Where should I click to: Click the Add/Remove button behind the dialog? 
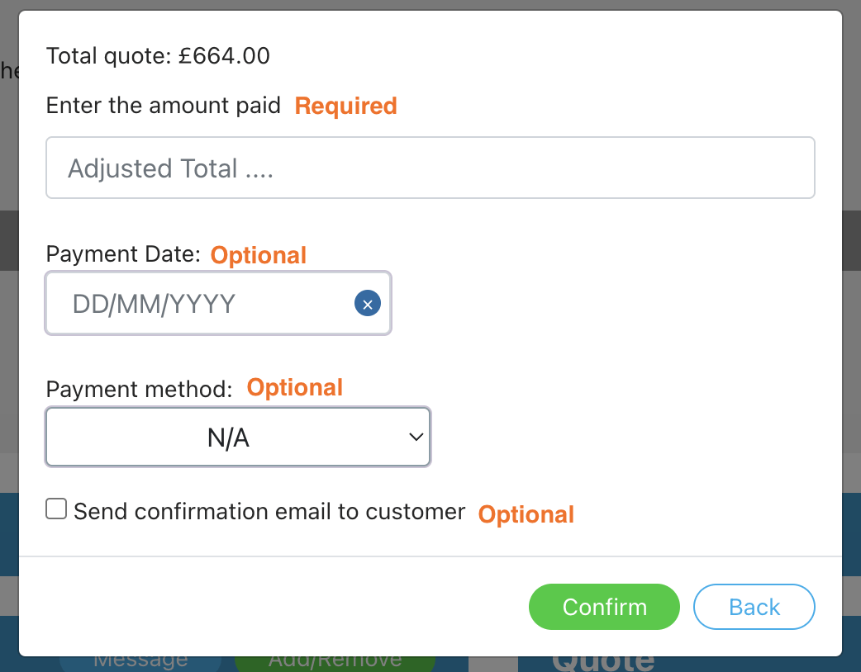coord(335,664)
